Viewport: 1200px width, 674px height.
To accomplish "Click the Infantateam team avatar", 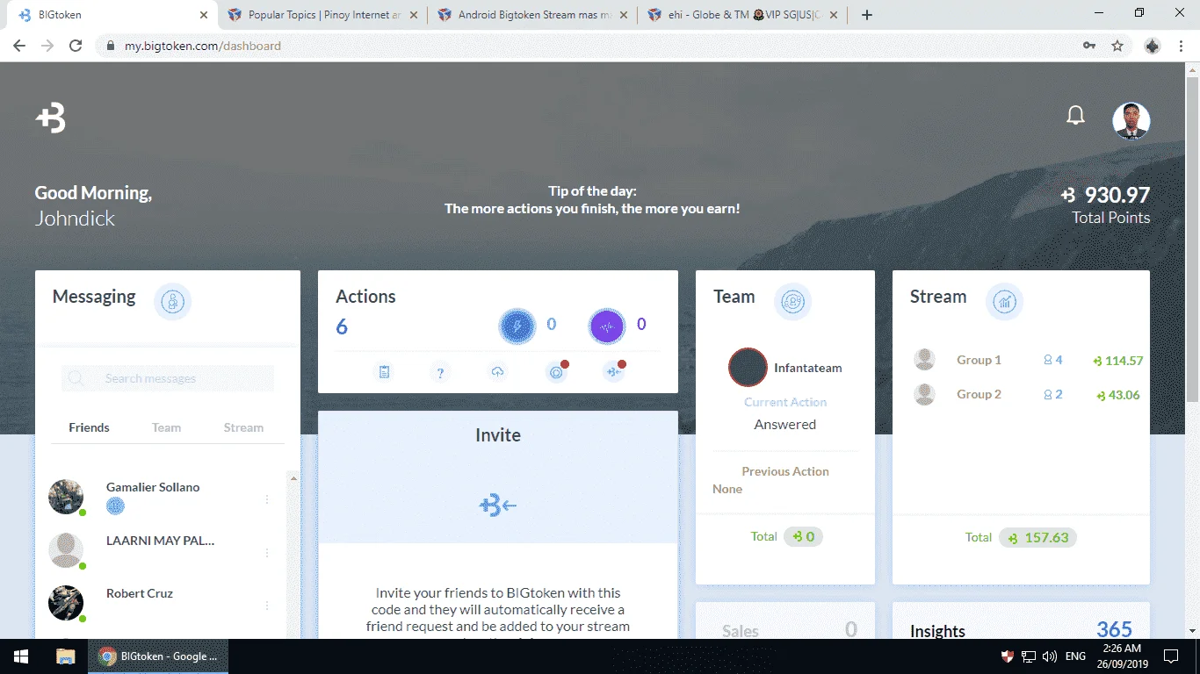I will point(748,368).
